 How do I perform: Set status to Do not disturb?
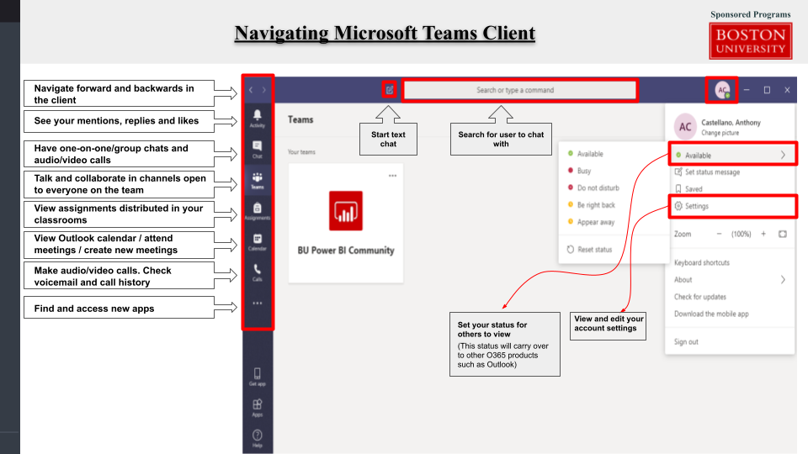coord(598,188)
